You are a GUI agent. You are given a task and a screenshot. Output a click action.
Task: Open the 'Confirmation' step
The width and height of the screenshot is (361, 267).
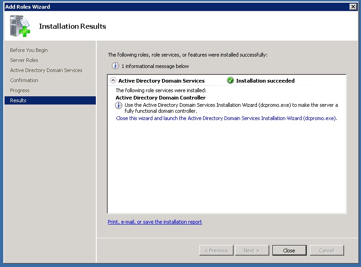(x=24, y=80)
